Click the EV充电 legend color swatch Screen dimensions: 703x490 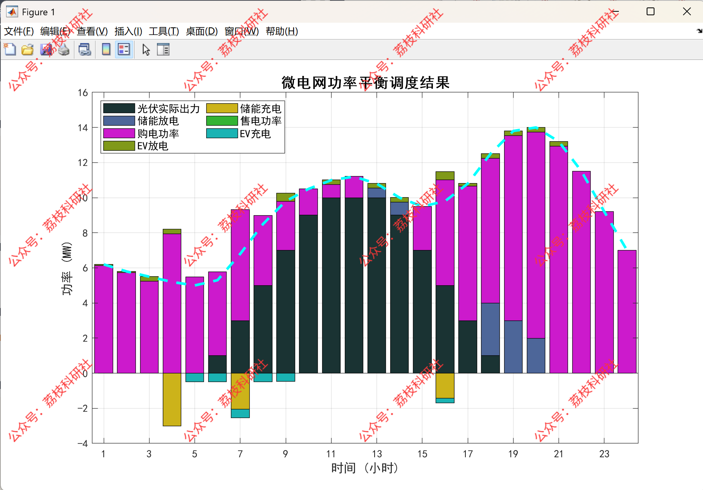(x=222, y=133)
